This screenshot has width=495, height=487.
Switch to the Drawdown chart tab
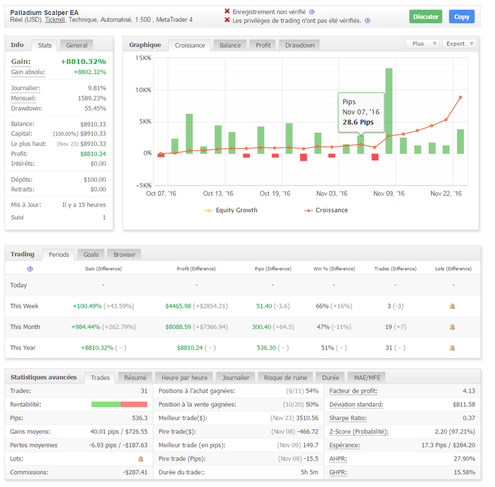pyautogui.click(x=300, y=45)
